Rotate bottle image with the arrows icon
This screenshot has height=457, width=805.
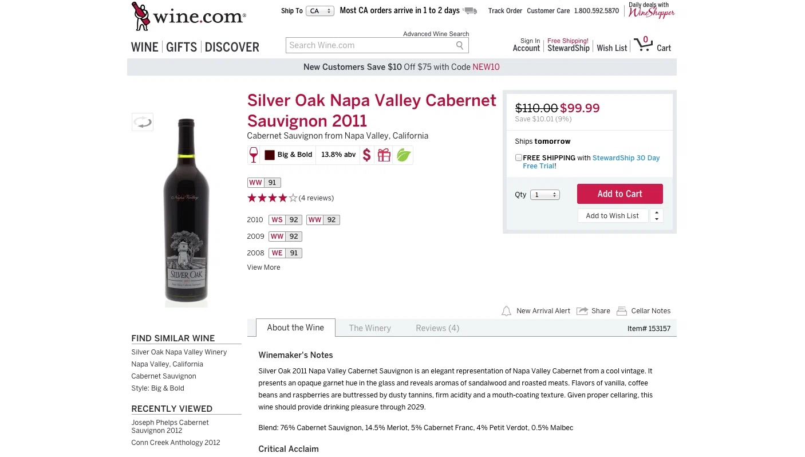tap(143, 122)
